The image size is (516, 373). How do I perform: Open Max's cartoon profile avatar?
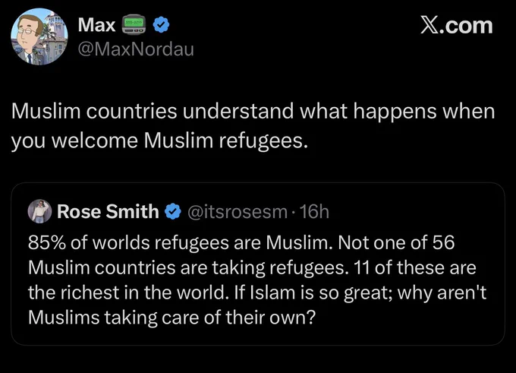coord(39,36)
